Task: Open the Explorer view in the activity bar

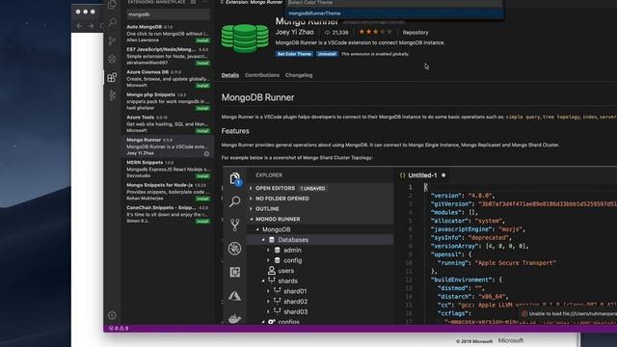Action: 112,5
